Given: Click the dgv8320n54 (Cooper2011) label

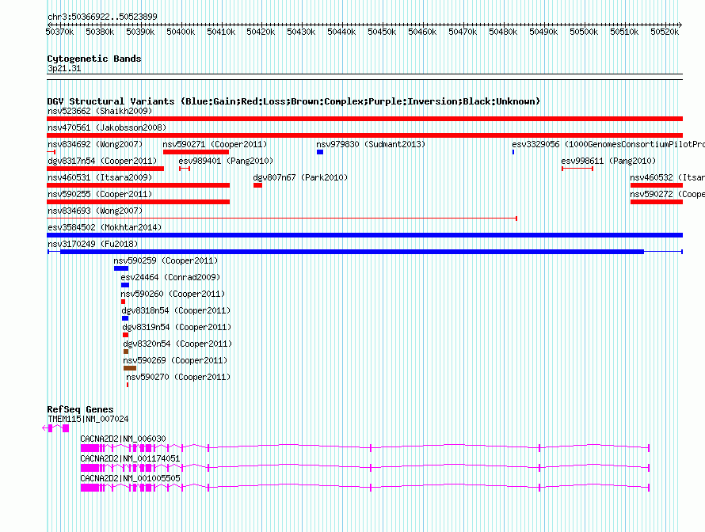Looking at the screenshot, I should coord(177,344).
